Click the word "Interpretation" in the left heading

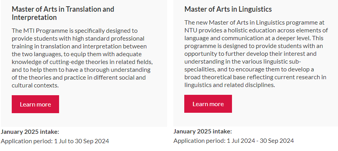[x=34, y=18]
